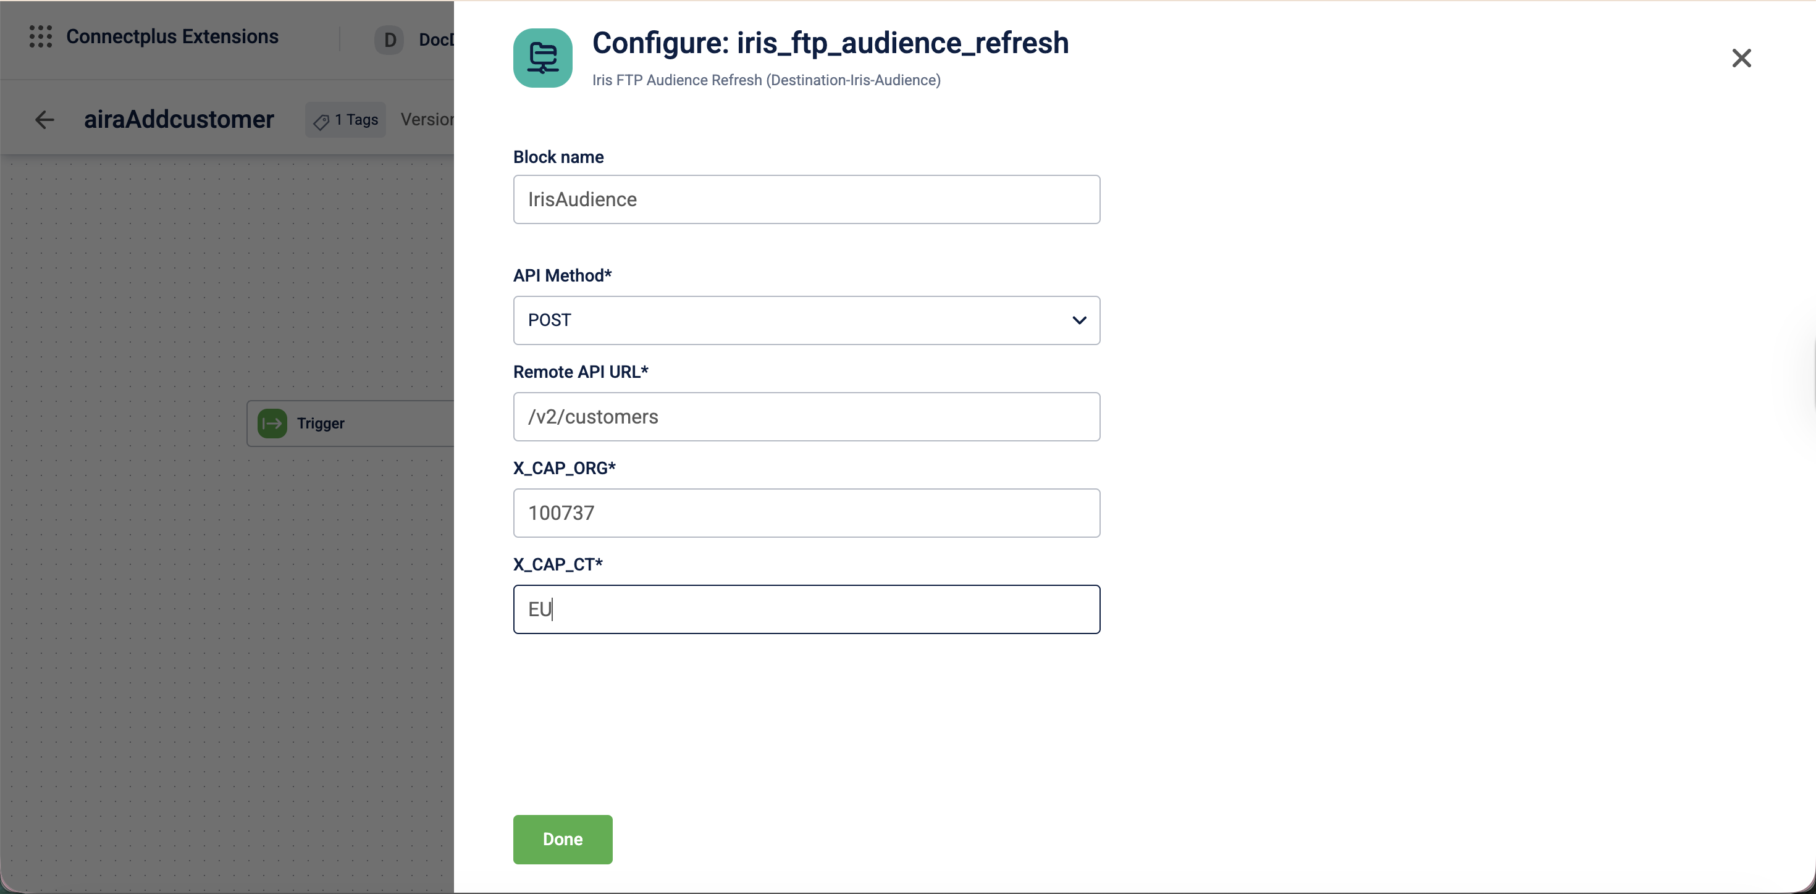Click the Remote API URL field
The image size is (1816, 894).
(x=806, y=417)
